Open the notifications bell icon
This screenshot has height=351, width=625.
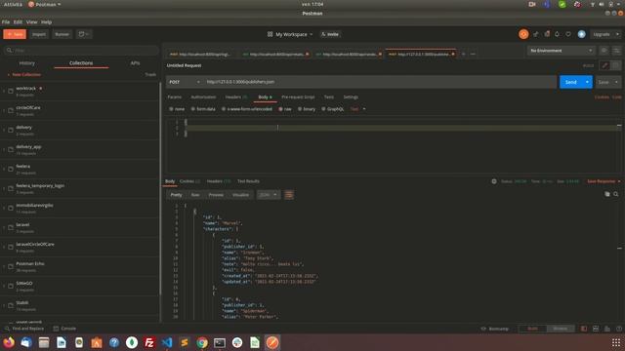point(557,34)
